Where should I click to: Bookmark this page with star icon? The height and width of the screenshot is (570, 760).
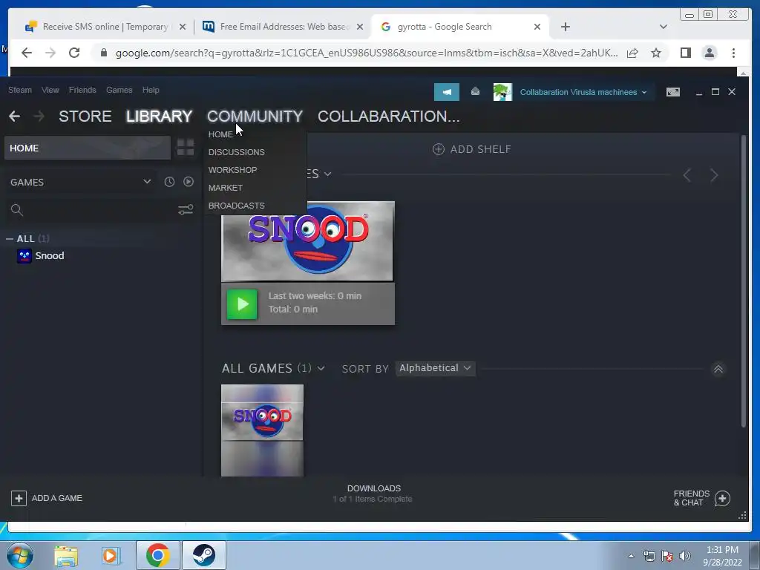(656, 53)
